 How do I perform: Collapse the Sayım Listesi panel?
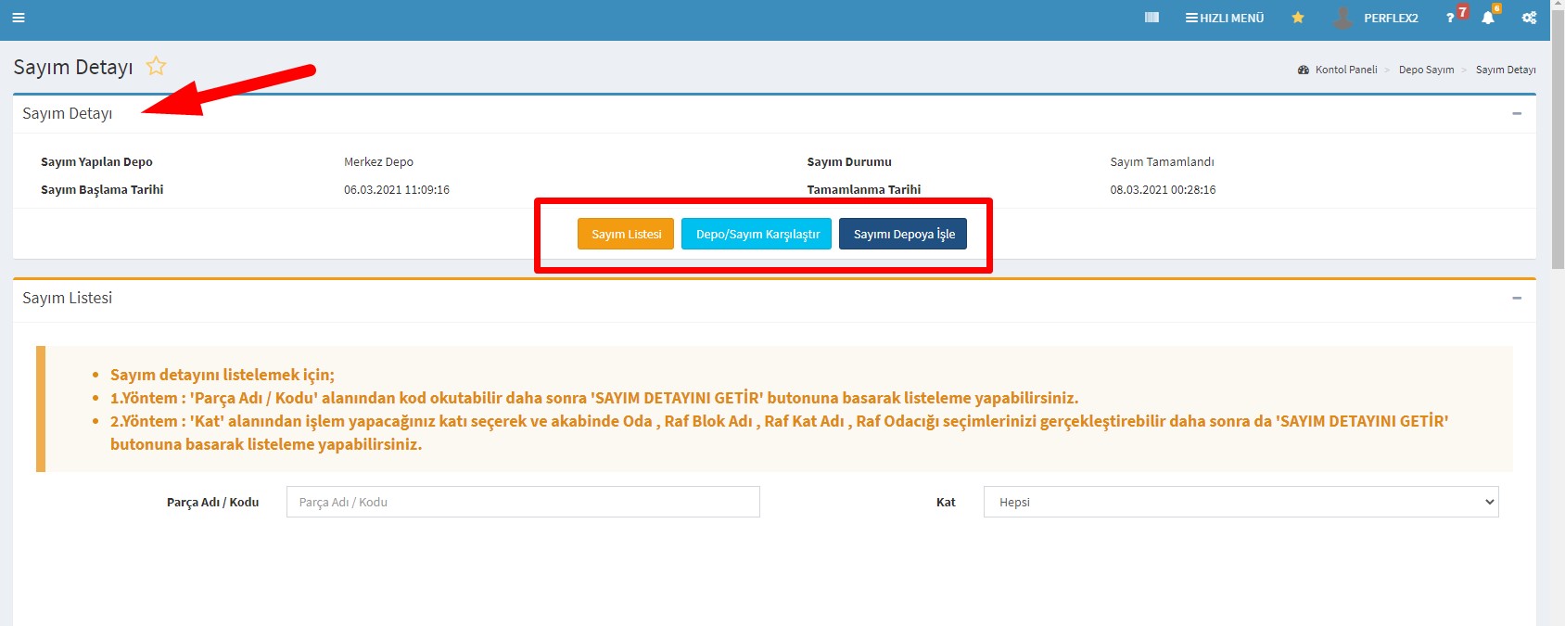click(x=1517, y=298)
